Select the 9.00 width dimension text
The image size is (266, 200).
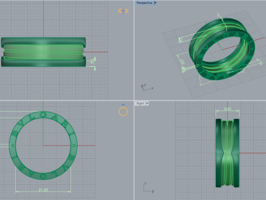[227, 109]
